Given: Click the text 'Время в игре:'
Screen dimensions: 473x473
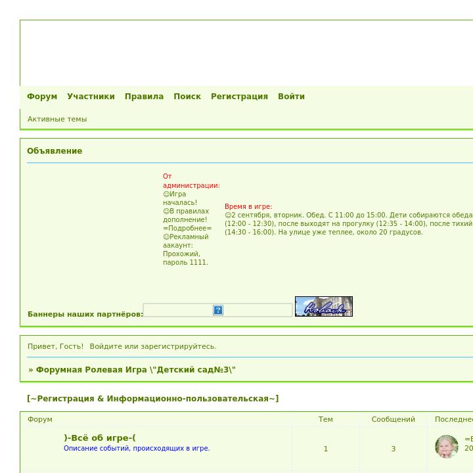Looking at the screenshot, I should click(x=248, y=207).
